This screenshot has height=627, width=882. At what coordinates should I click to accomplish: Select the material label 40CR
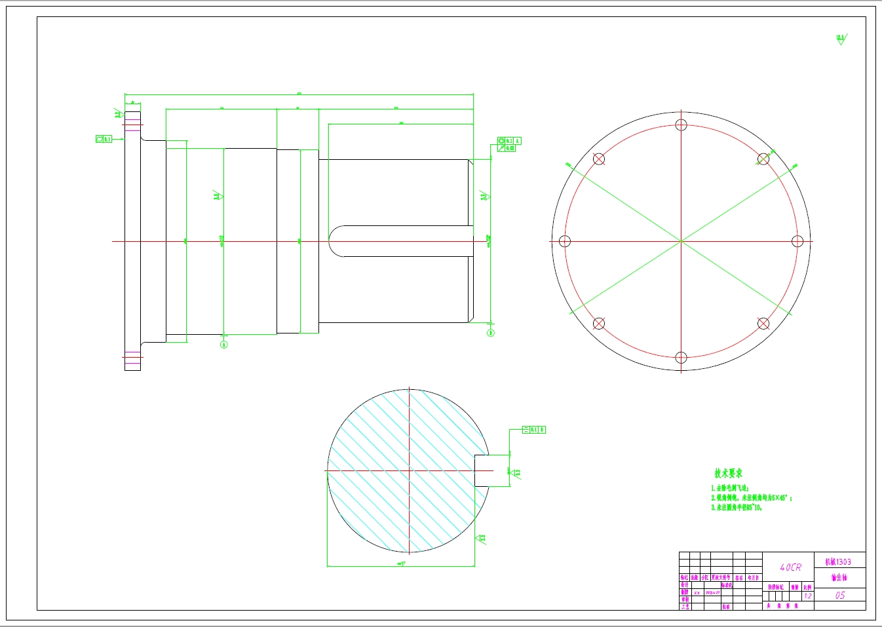click(790, 567)
